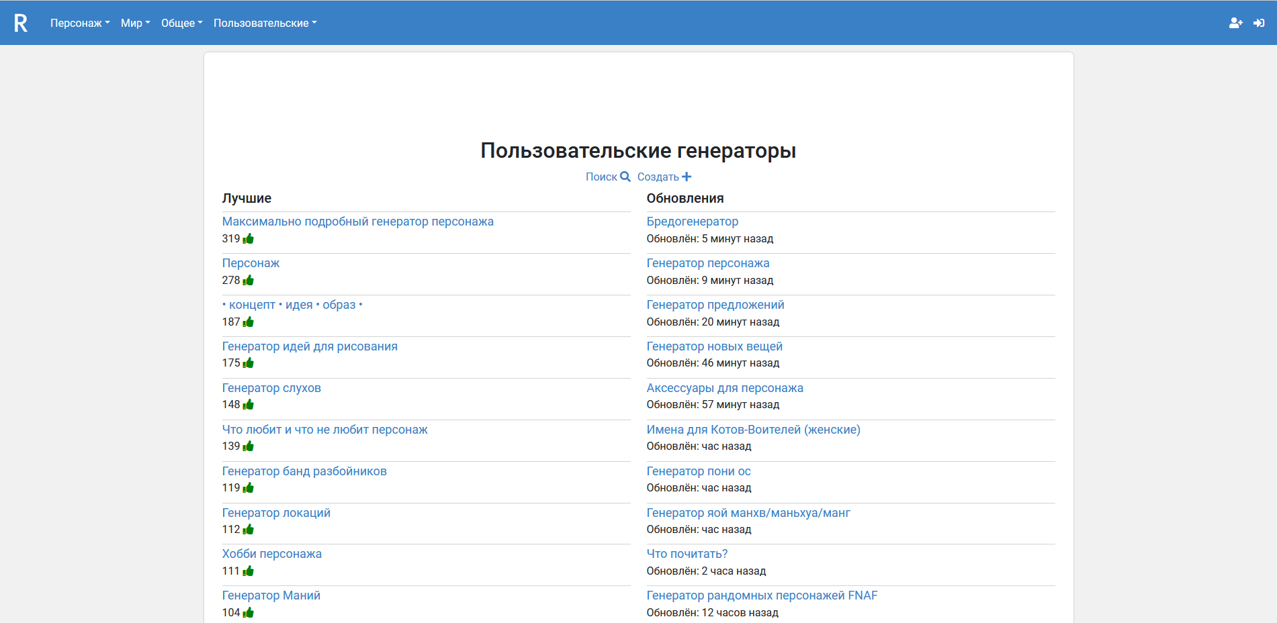This screenshot has width=1277, height=623.
Task: Open Генератор локаций link
Action: coord(276,513)
